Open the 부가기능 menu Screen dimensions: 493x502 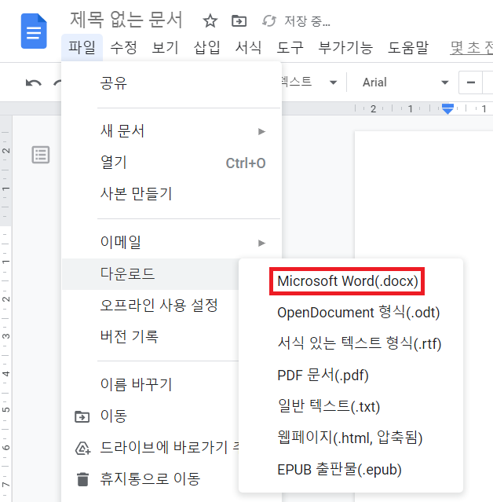tap(345, 47)
